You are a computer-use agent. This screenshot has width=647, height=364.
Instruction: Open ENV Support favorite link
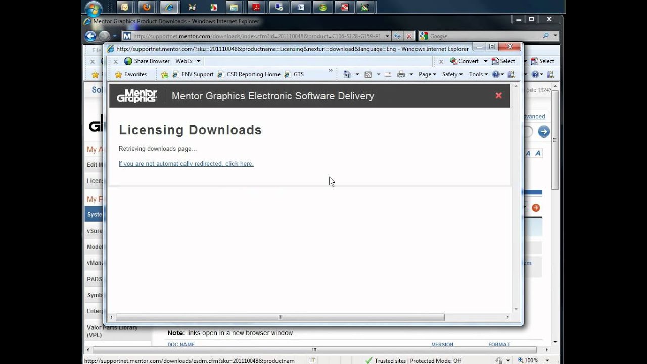pos(193,74)
